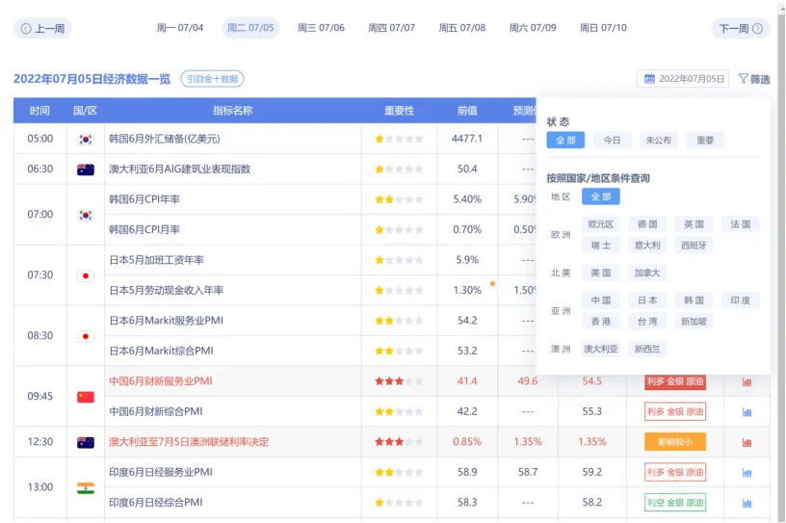Click 影响较小 orange impact tag

click(675, 442)
